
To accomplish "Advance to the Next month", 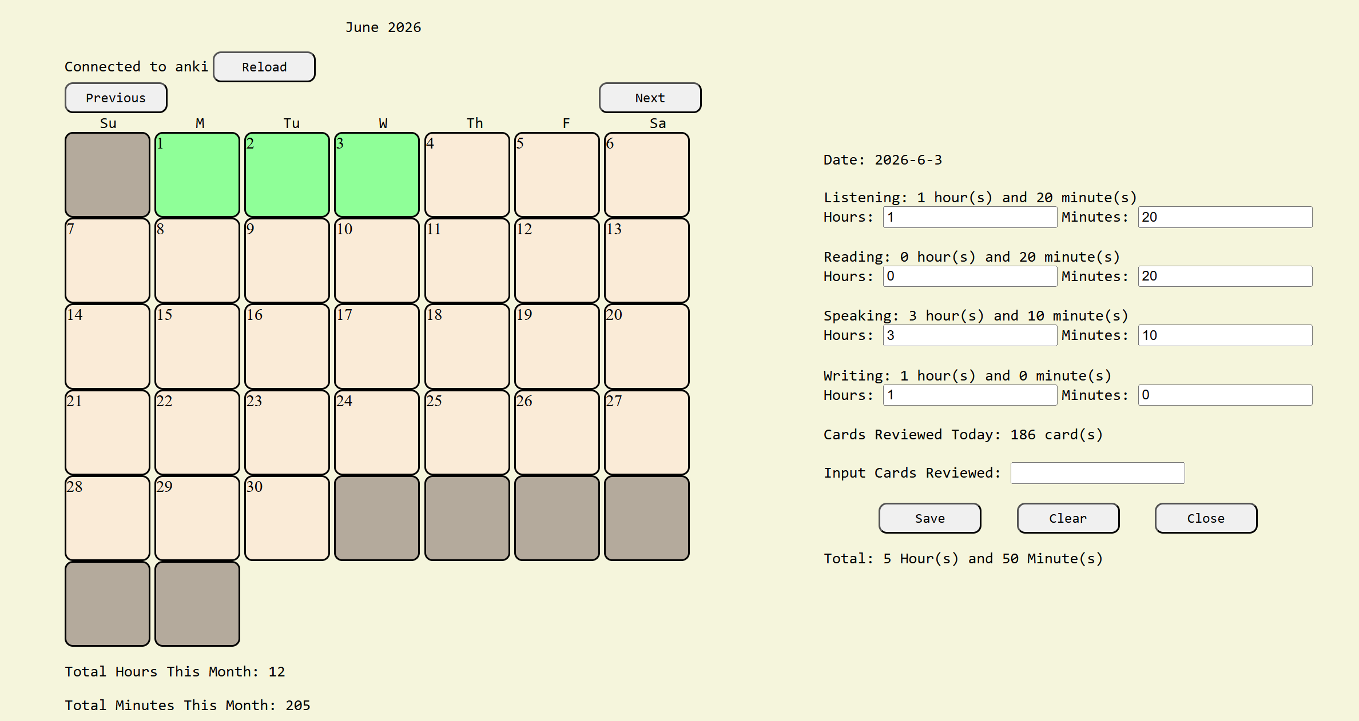I will [650, 98].
